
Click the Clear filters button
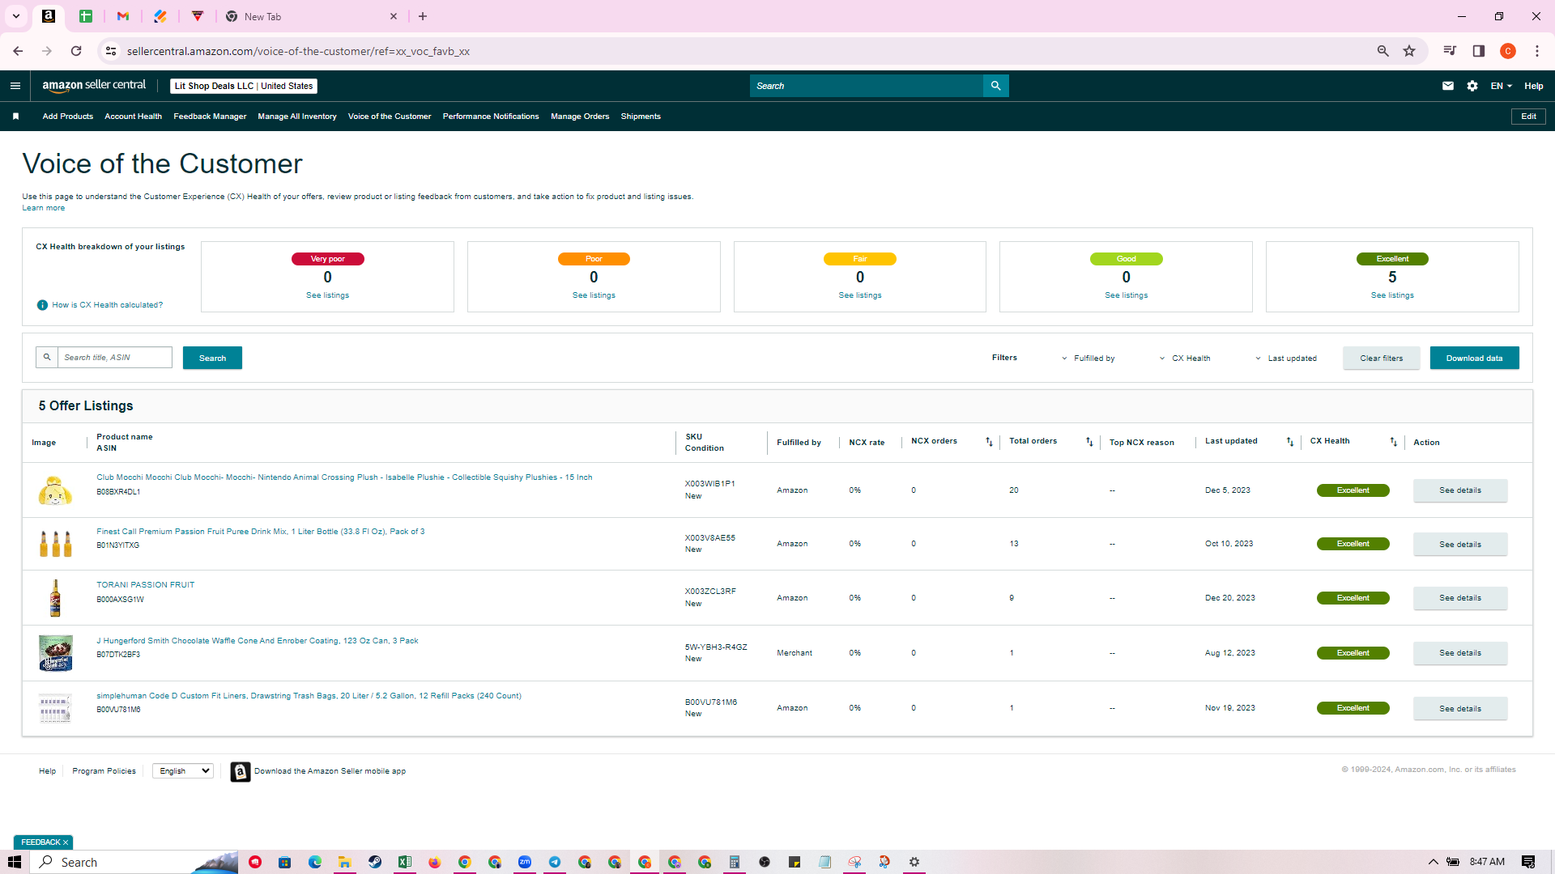pyautogui.click(x=1382, y=358)
